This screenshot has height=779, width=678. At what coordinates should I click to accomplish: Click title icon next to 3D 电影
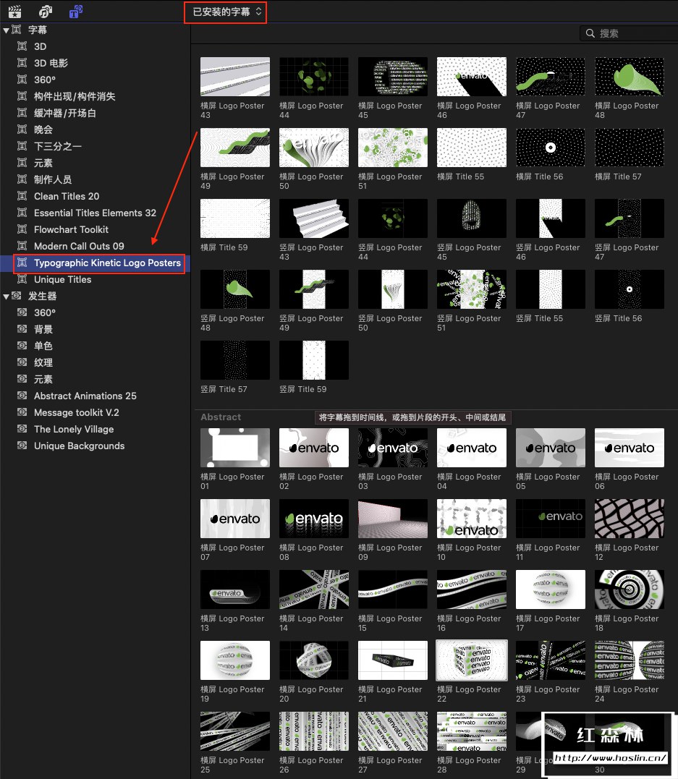pos(22,63)
